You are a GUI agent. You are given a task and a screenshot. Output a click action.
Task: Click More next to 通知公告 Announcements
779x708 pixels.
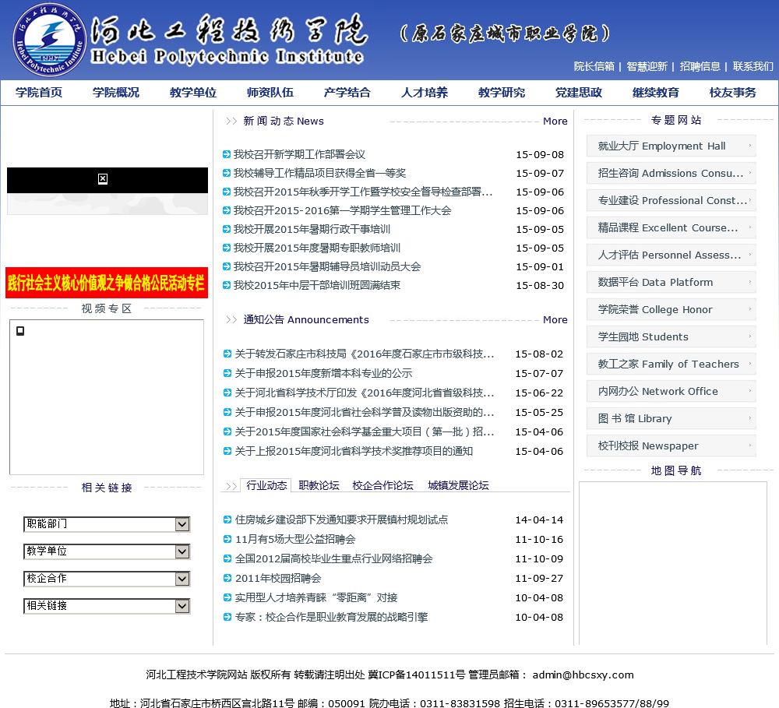point(555,320)
